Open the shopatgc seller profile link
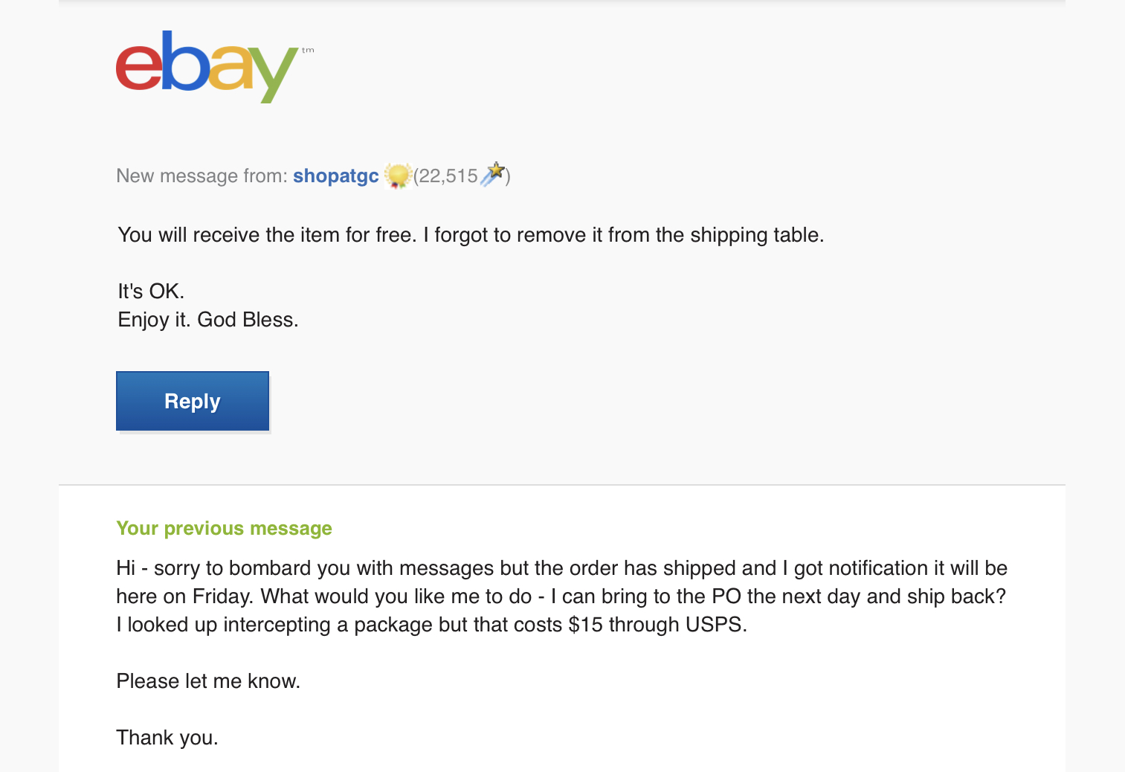Viewport: 1125px width, 772px height. [336, 176]
